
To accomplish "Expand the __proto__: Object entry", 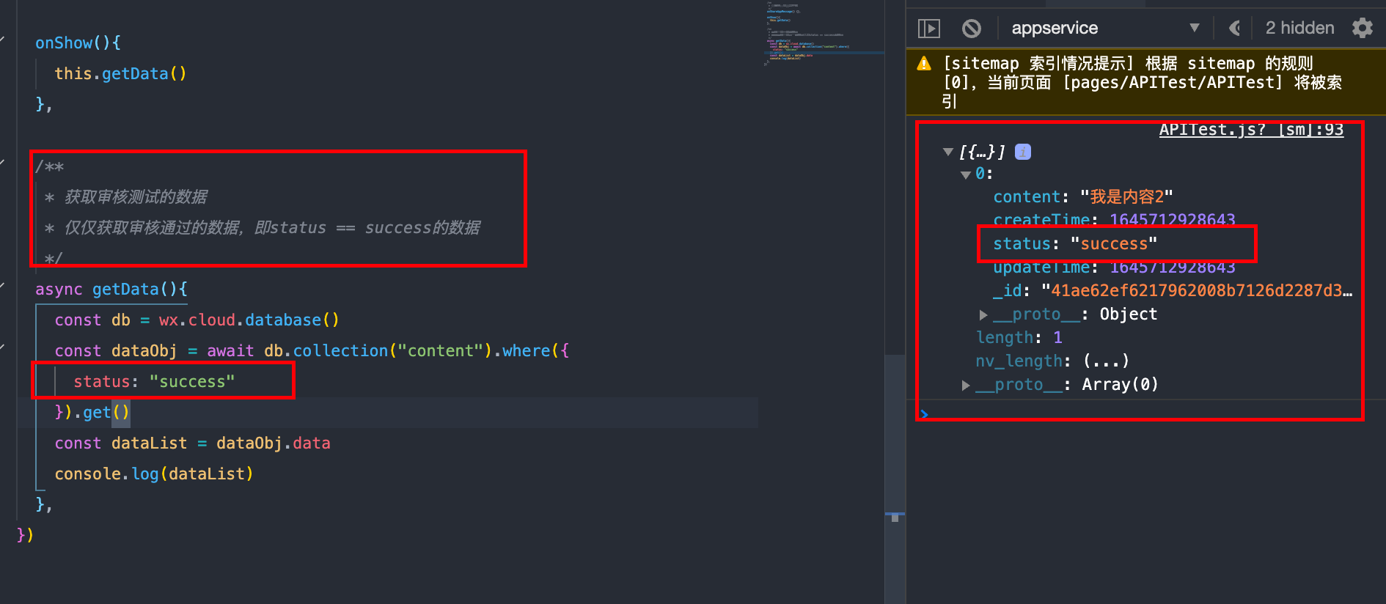I will pyautogui.click(x=983, y=315).
